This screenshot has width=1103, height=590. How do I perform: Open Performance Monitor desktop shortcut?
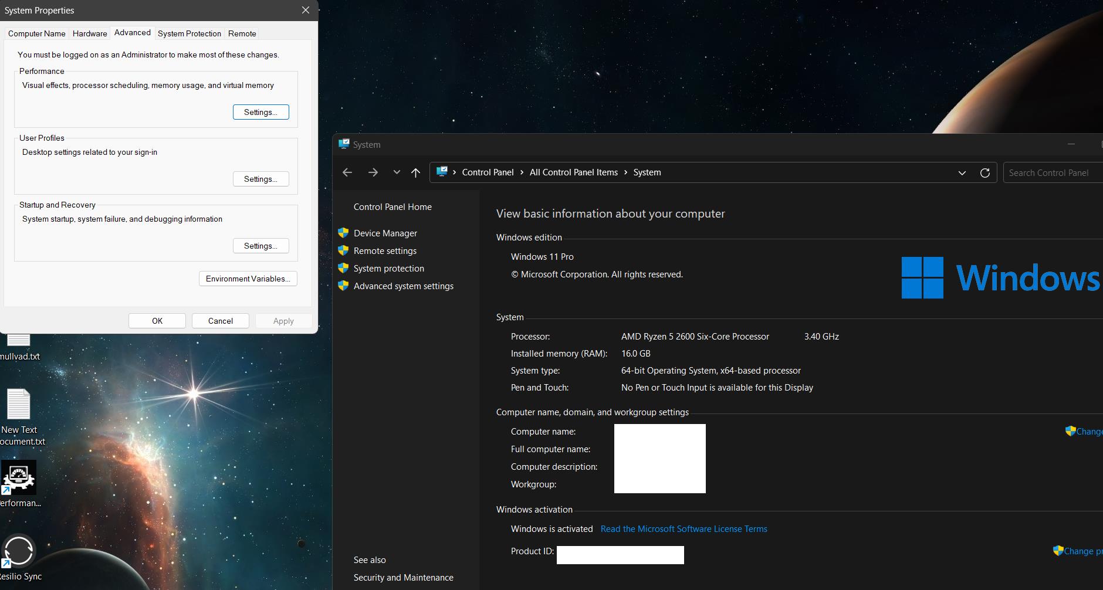click(x=19, y=484)
